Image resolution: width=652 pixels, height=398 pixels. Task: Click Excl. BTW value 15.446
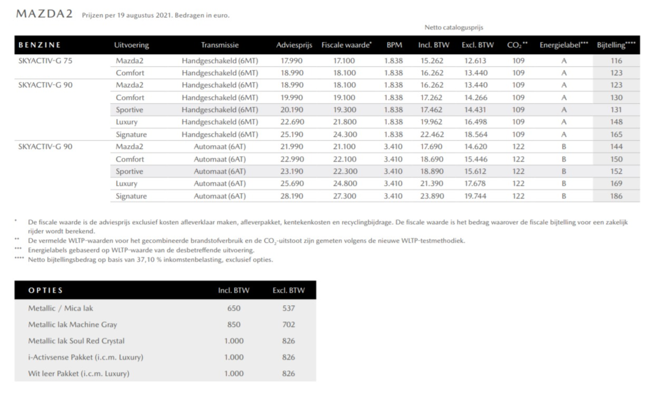pos(477,159)
